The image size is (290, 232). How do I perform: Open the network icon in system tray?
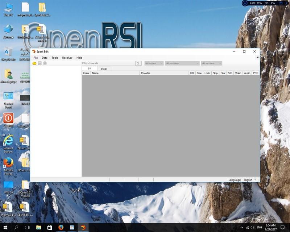(247, 228)
